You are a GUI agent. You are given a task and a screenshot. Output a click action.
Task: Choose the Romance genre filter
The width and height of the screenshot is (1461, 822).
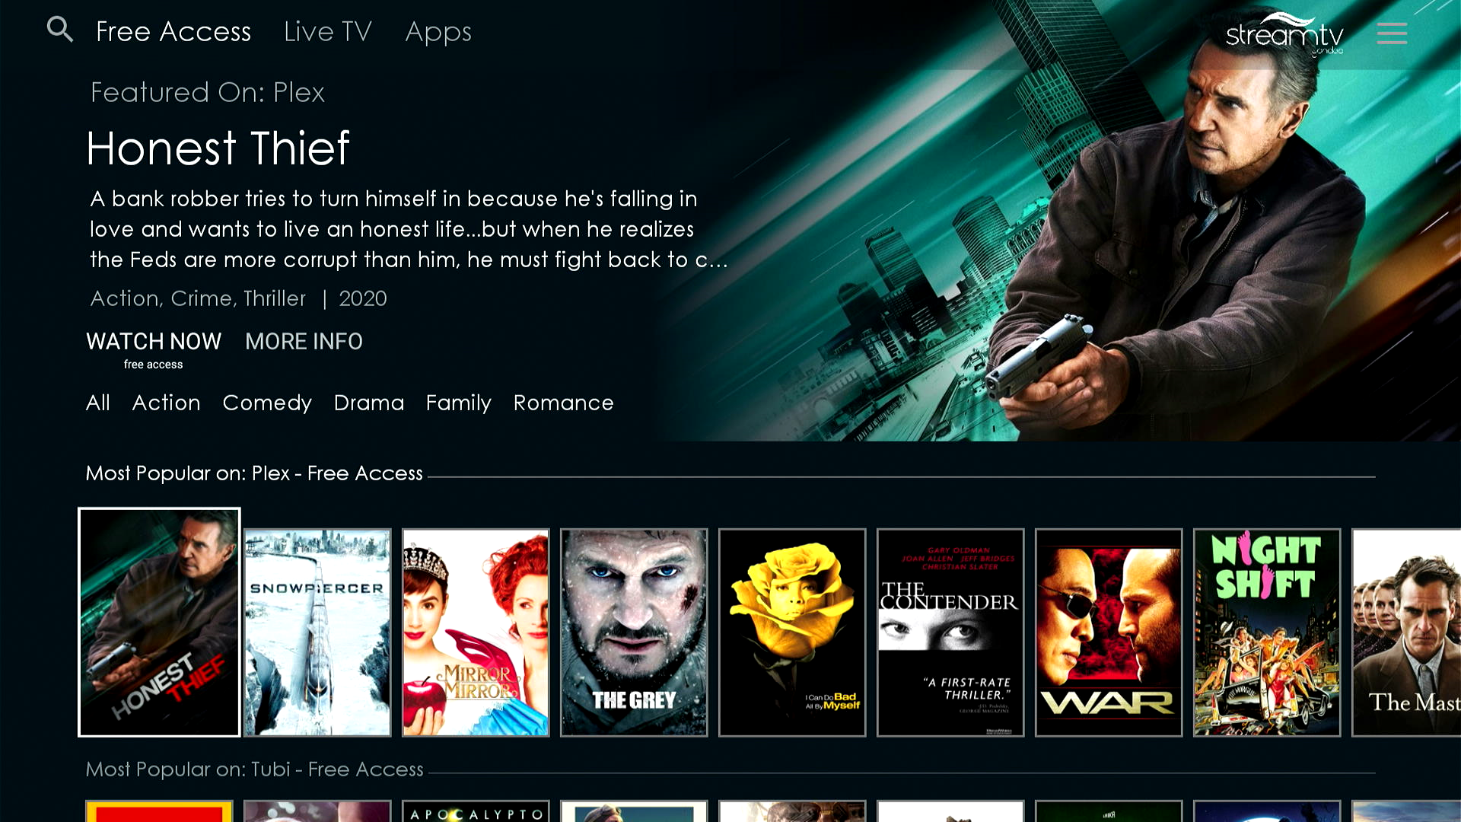(563, 403)
